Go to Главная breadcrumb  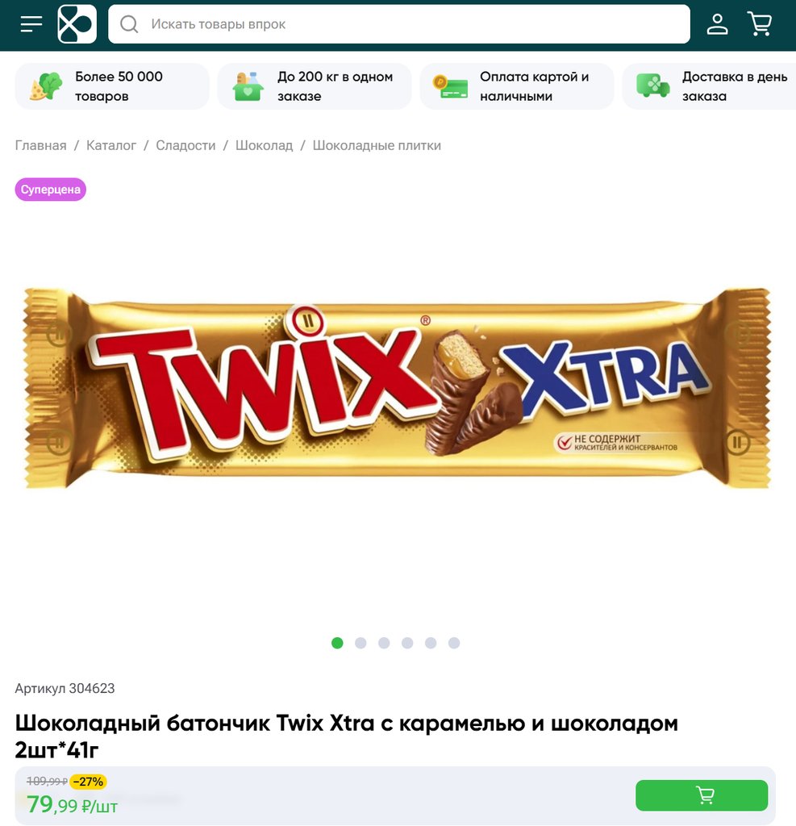point(40,145)
